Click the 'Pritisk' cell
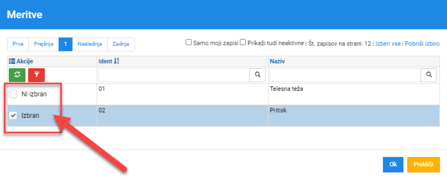 tap(353, 116)
